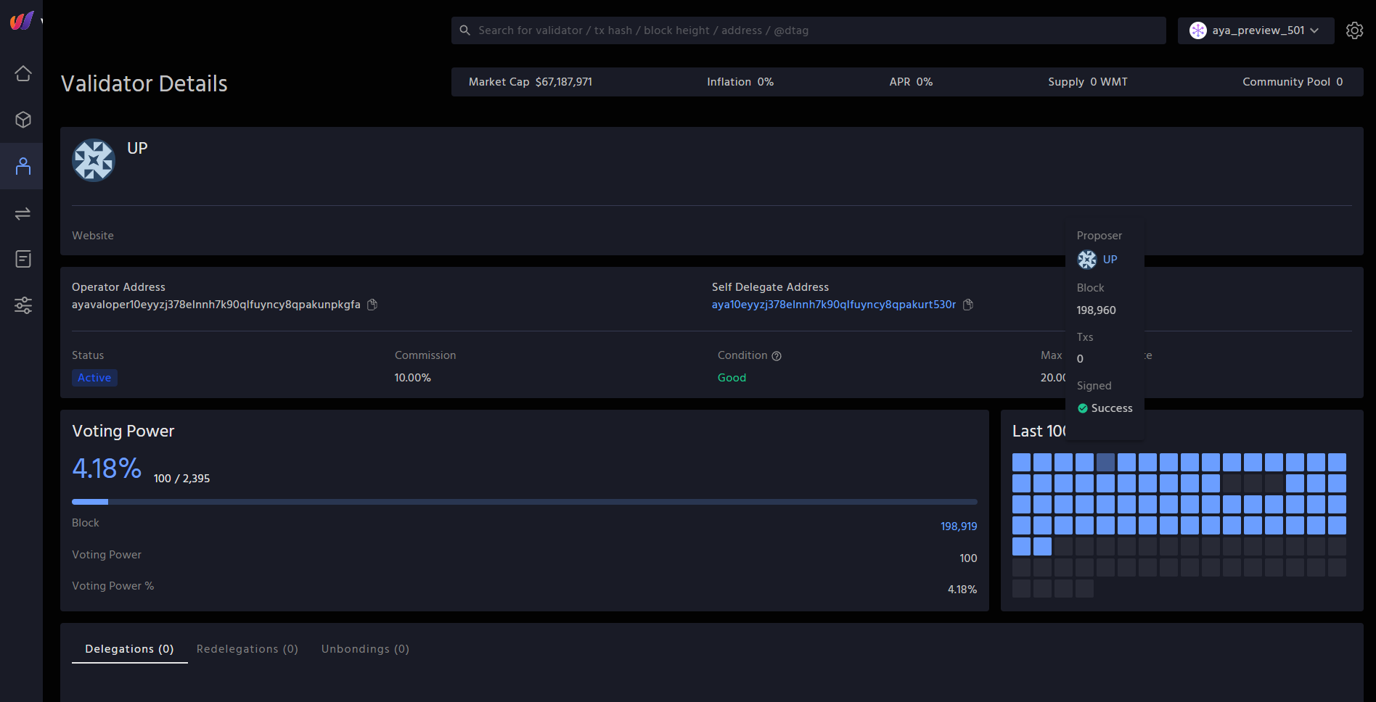1376x702 pixels.
Task: Switch to the Redelegations (0) tab
Action: tap(247, 648)
